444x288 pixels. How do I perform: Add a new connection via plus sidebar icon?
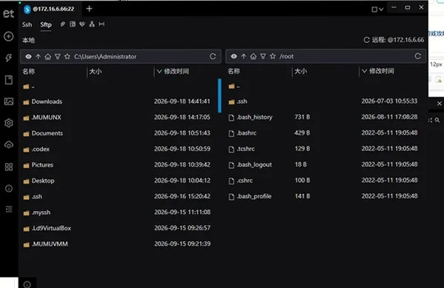click(x=8, y=36)
